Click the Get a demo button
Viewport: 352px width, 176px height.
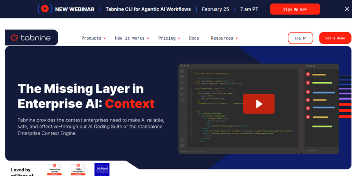coord(335,38)
